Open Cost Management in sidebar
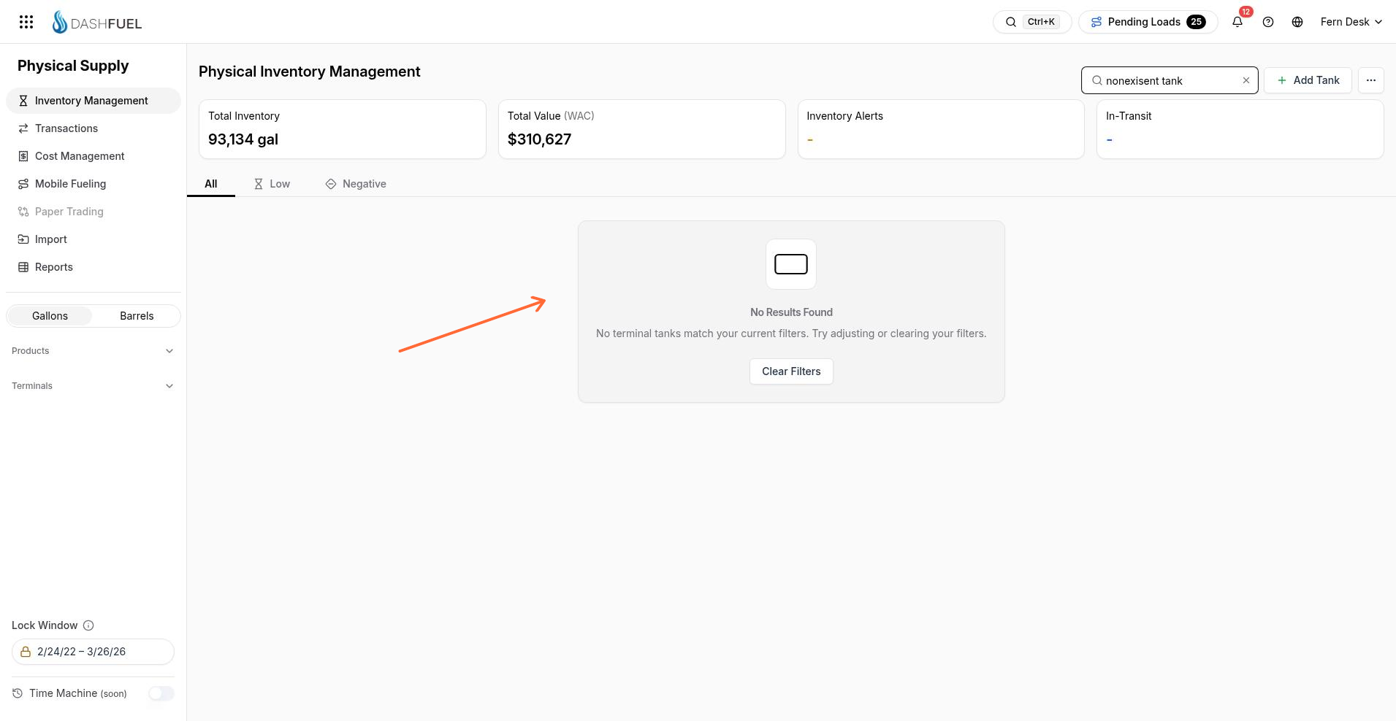1396x721 pixels. [94, 156]
